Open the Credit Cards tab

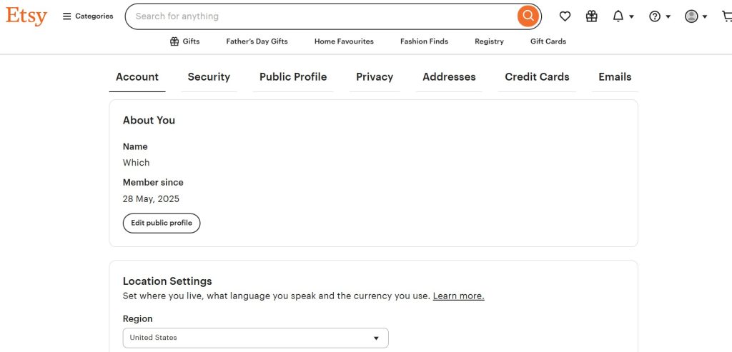pos(537,77)
